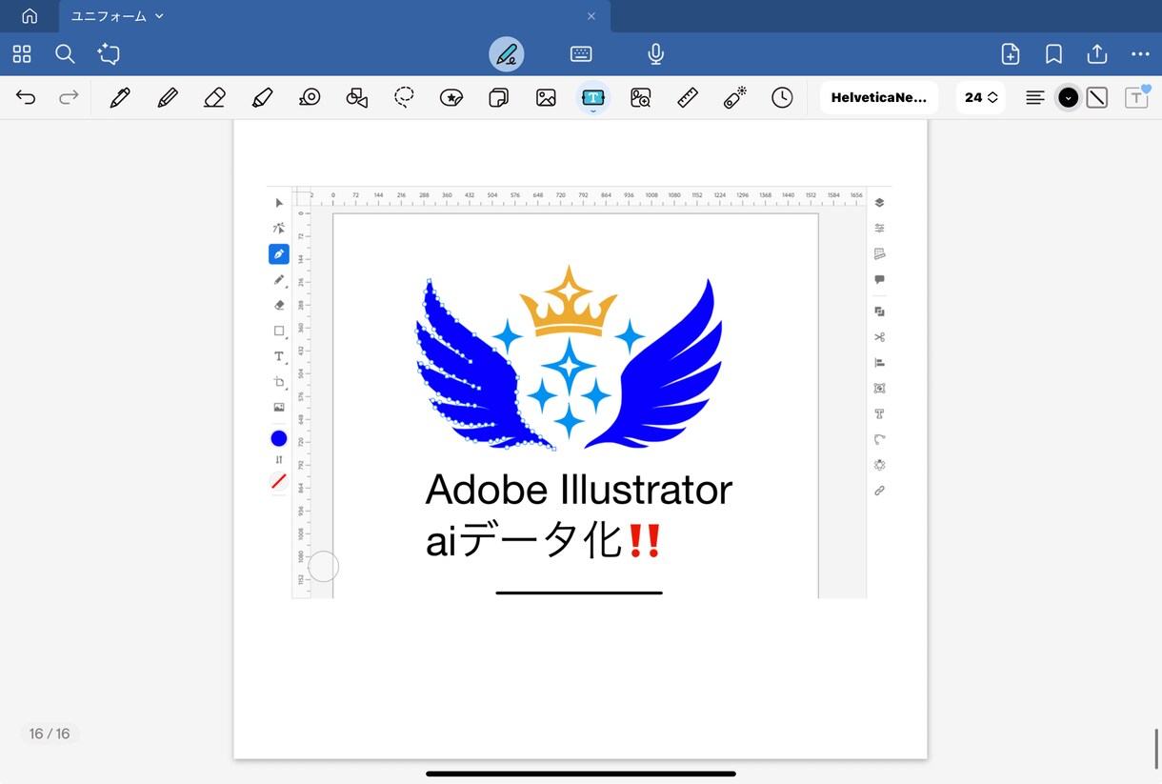This screenshot has width=1162, height=784.
Task: Click the vertical page scrollbar
Action: click(x=1156, y=749)
